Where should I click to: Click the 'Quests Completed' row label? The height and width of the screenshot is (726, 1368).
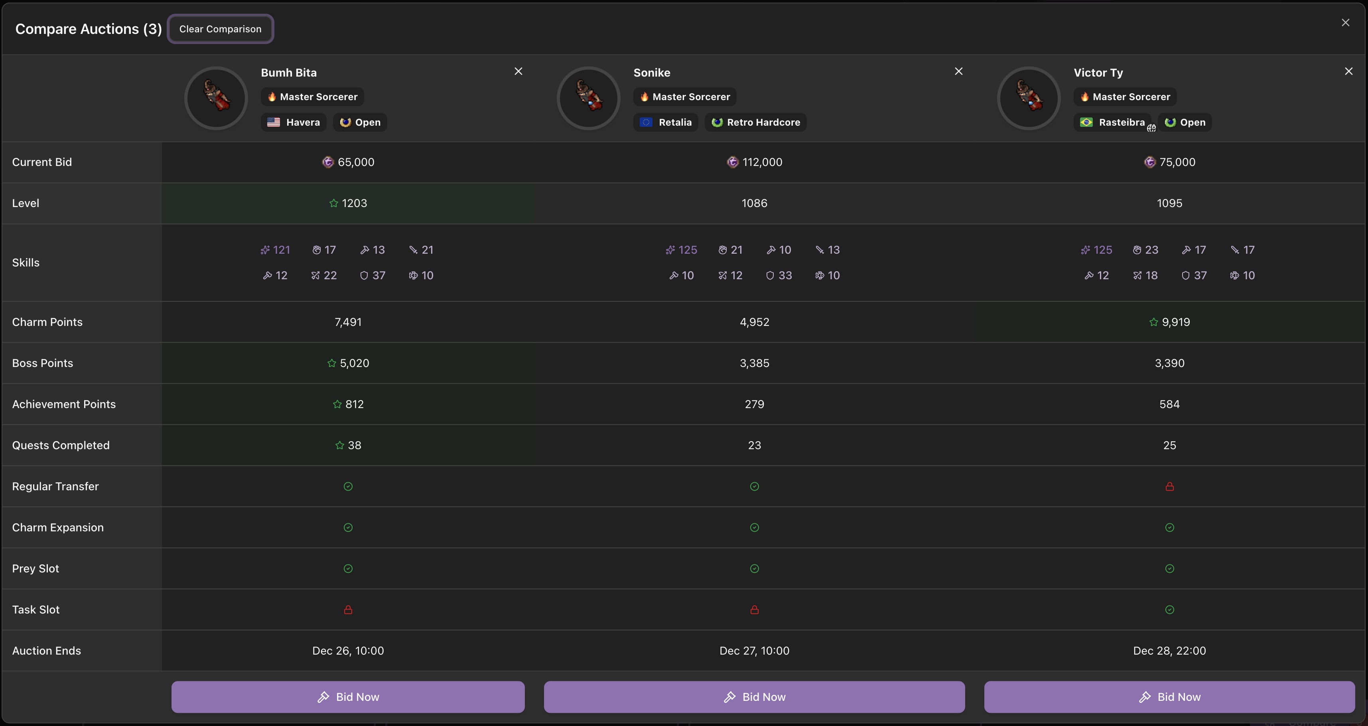[61, 446]
